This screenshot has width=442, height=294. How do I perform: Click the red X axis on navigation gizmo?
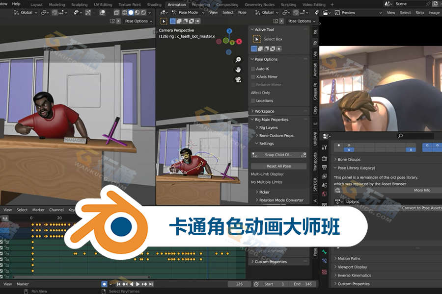tap(239, 42)
